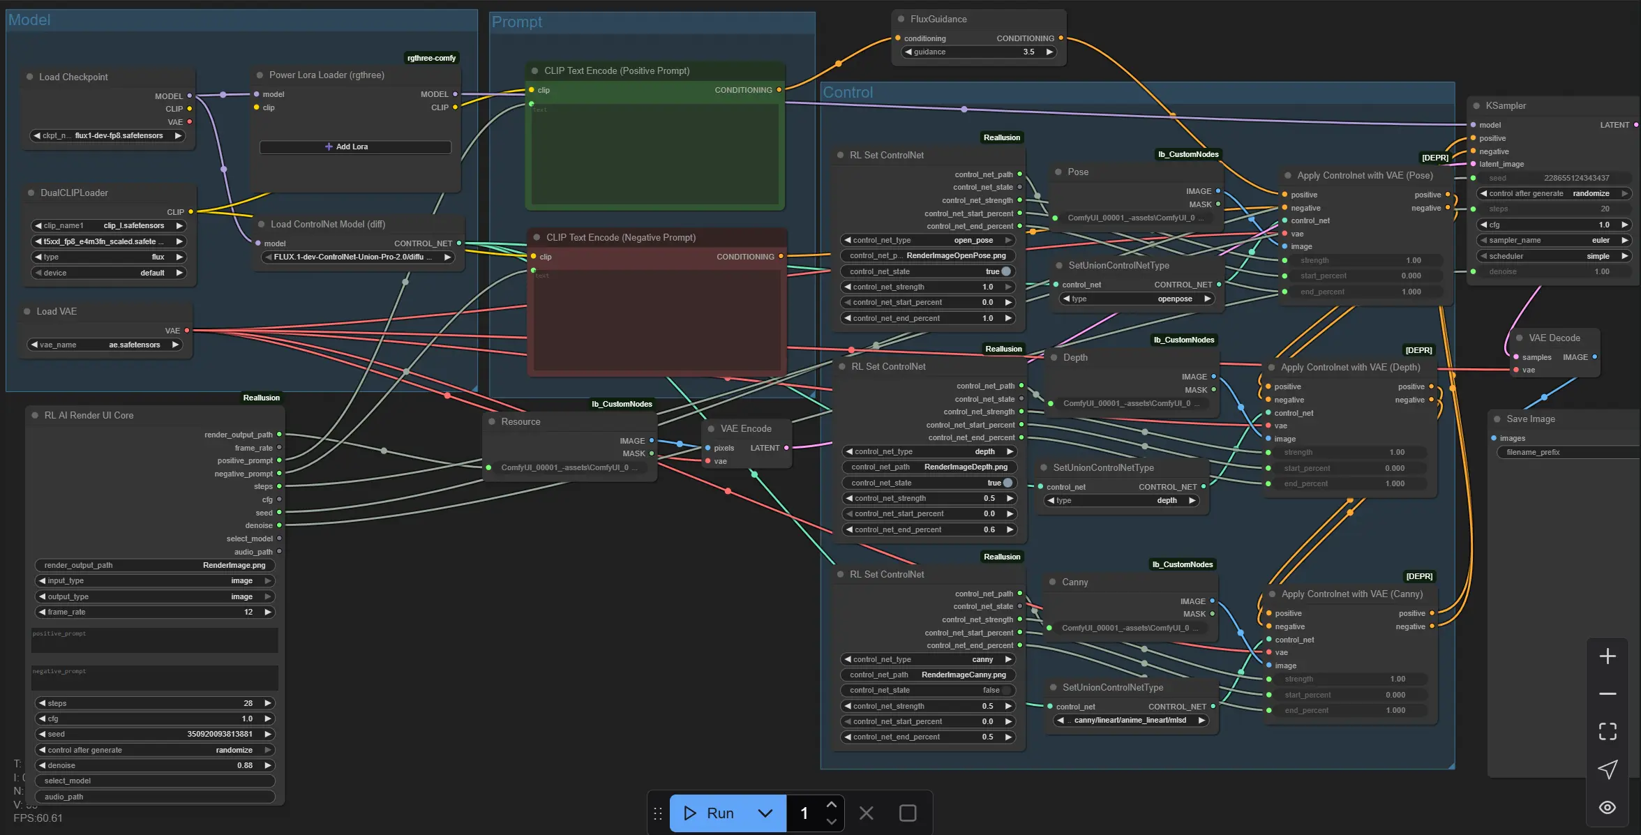Image resolution: width=1641 pixels, height=835 pixels.
Task: Collapse the Resource node via its title dot
Action: point(492,421)
